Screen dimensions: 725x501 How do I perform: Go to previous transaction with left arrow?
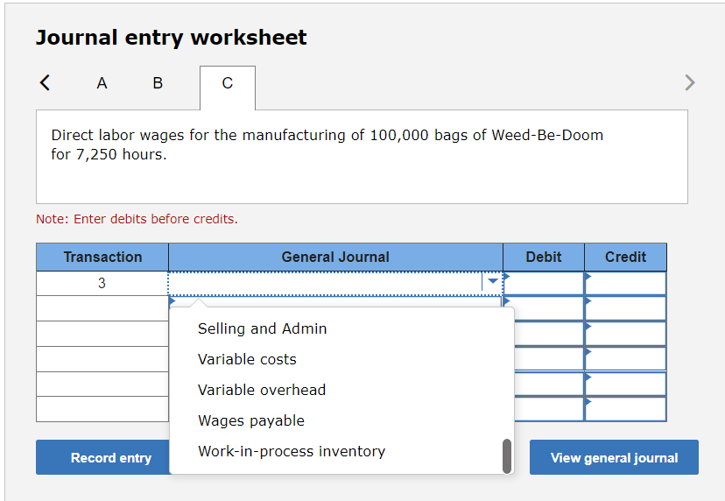[x=45, y=83]
